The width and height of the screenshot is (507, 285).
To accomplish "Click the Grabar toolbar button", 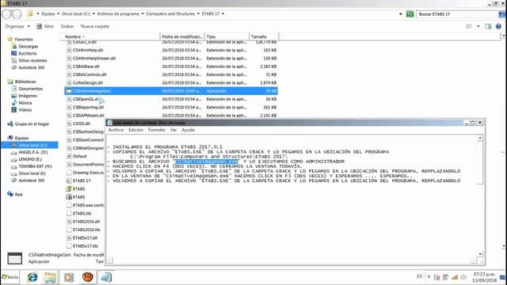I will click(x=67, y=26).
